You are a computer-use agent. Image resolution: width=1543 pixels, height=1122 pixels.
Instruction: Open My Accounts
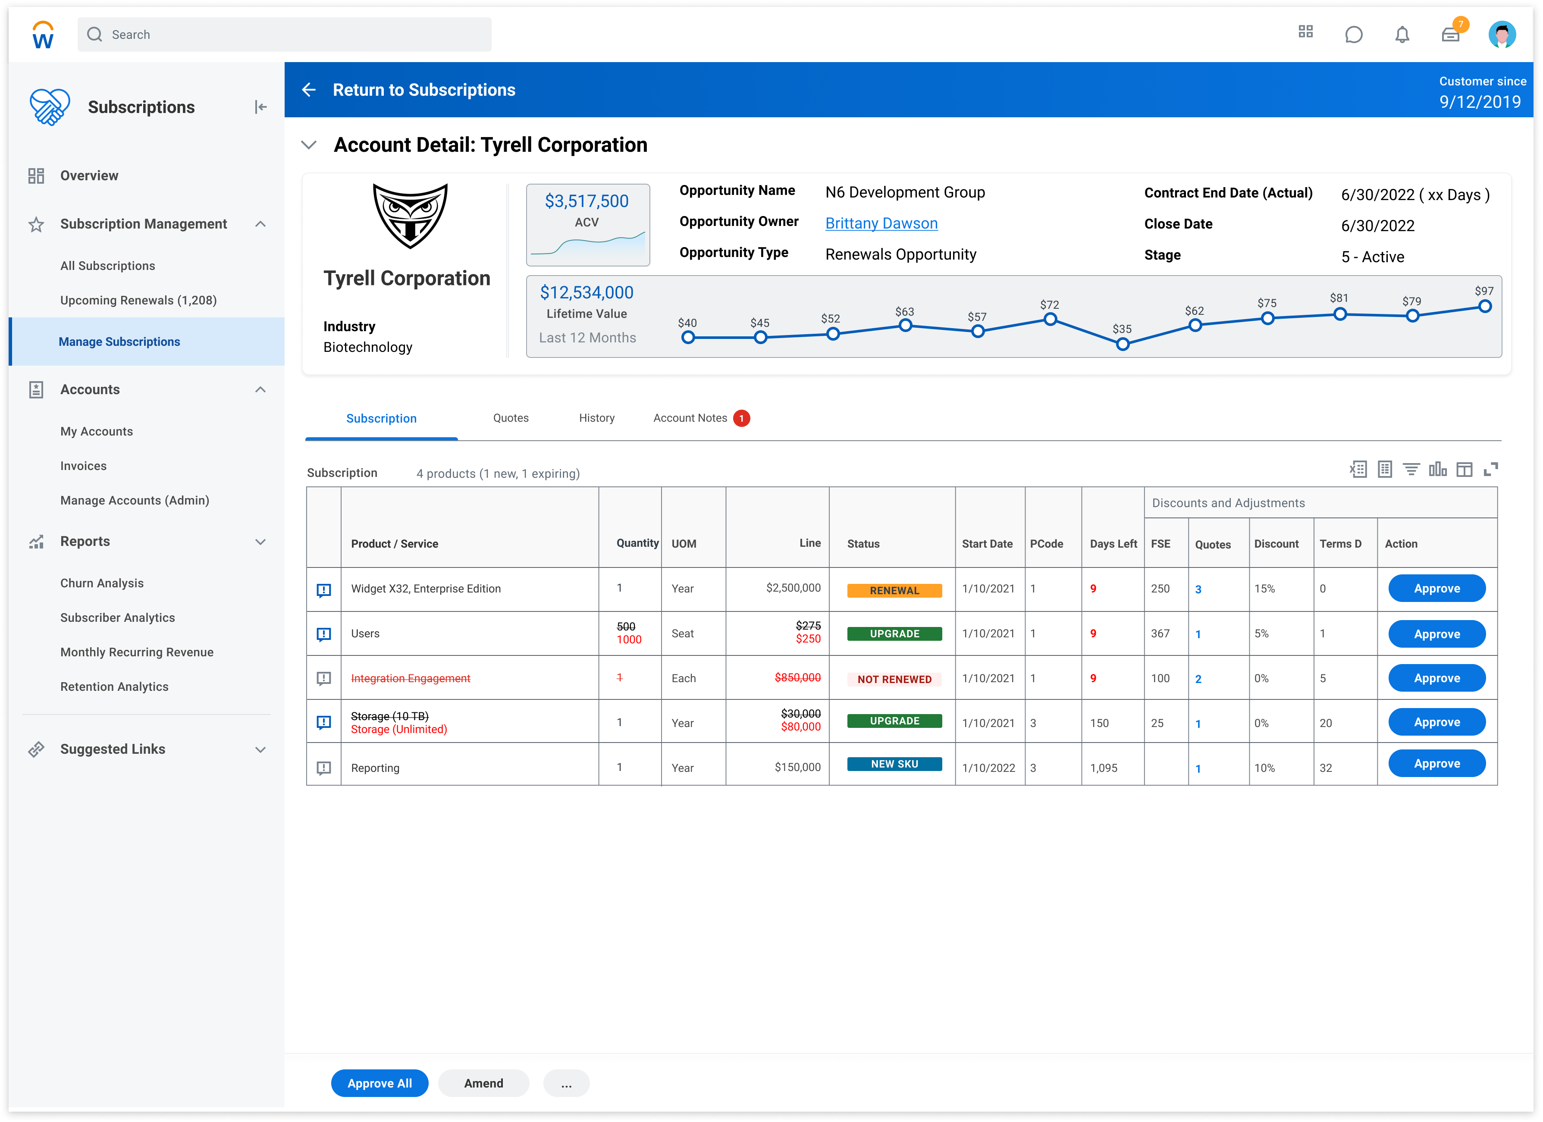(x=97, y=431)
